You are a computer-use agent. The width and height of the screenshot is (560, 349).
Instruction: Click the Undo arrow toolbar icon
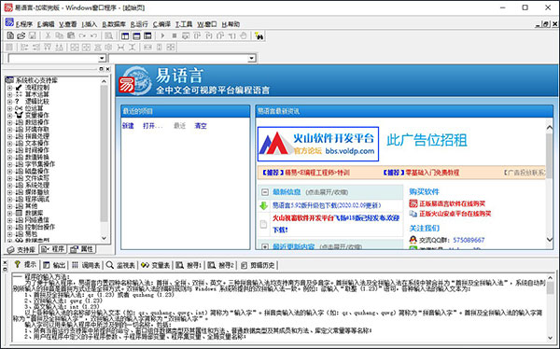tap(93, 35)
